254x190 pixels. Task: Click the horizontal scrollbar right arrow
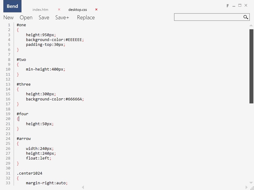coord(246,188)
